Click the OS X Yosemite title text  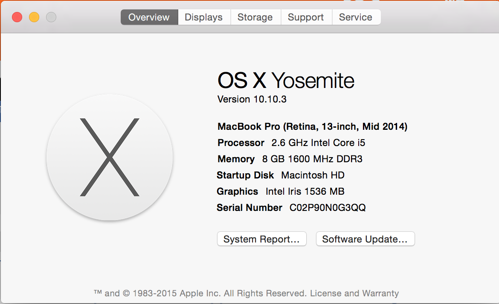[x=286, y=80]
